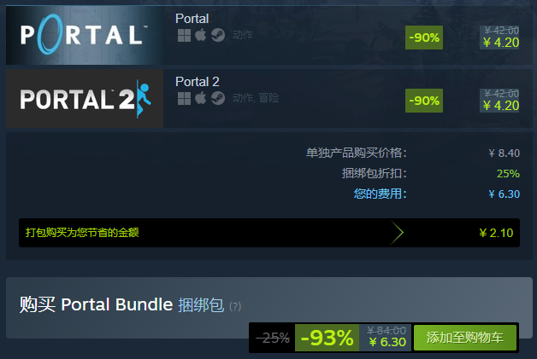Screen dimensions: 537x359
Task: Click the green arrow chevron in savings bar
Action: [x=397, y=233]
